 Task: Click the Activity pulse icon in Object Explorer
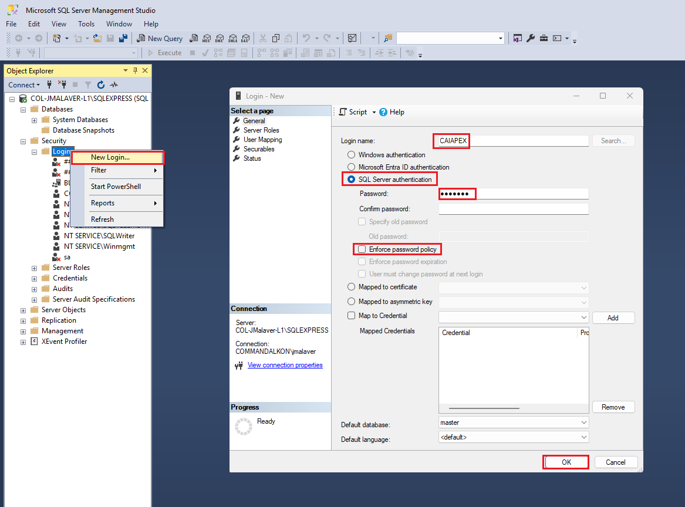[114, 84]
